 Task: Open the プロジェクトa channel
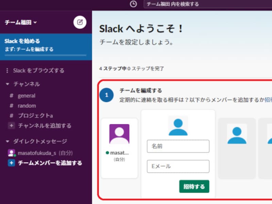pos(35,116)
